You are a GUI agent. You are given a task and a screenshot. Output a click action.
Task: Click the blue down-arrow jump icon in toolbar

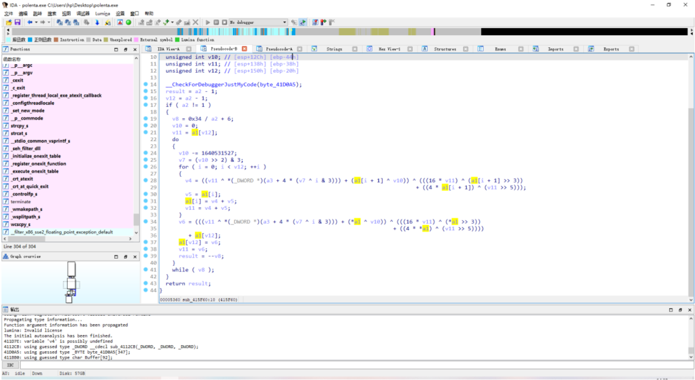pyautogui.click(x=97, y=22)
